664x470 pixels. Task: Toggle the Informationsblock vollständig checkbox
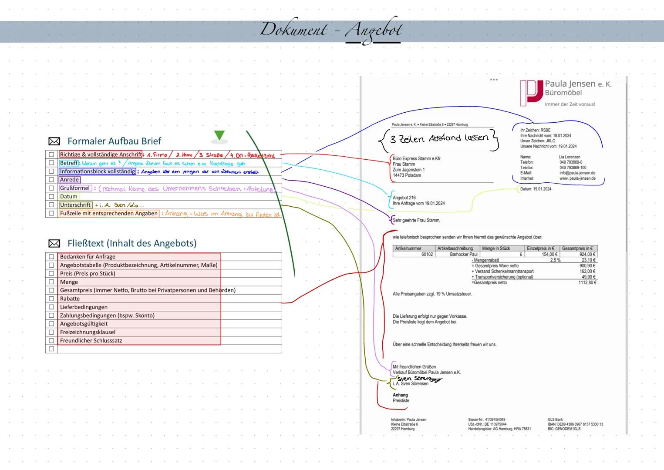click(x=51, y=171)
